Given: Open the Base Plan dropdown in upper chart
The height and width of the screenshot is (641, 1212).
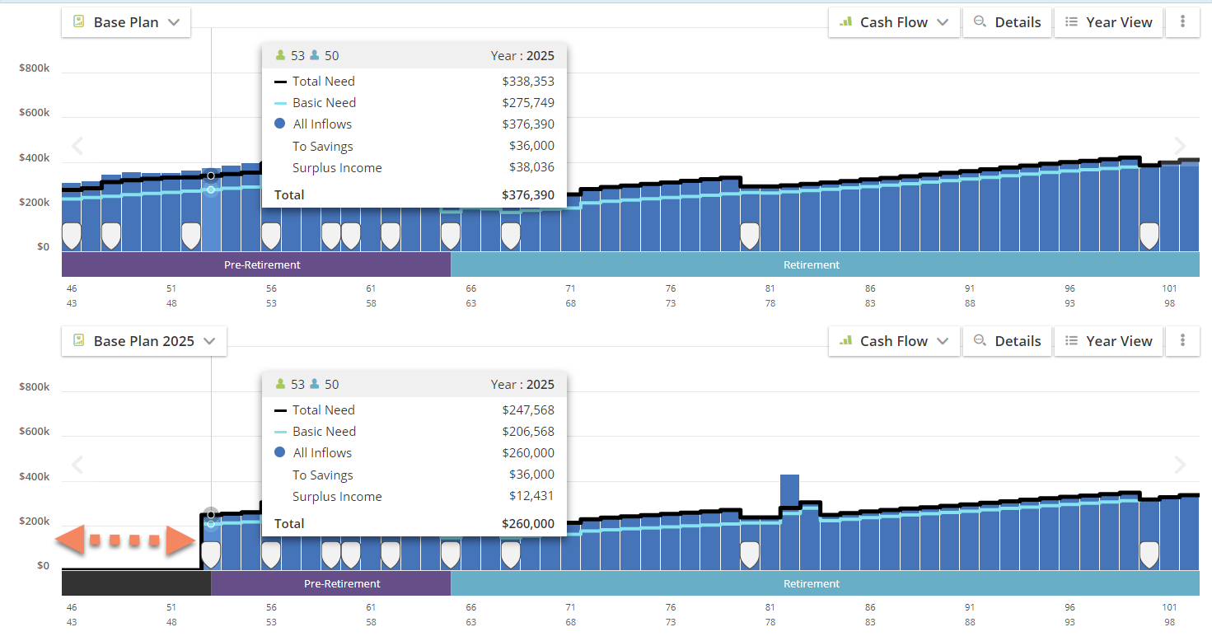Looking at the screenshot, I should [126, 22].
